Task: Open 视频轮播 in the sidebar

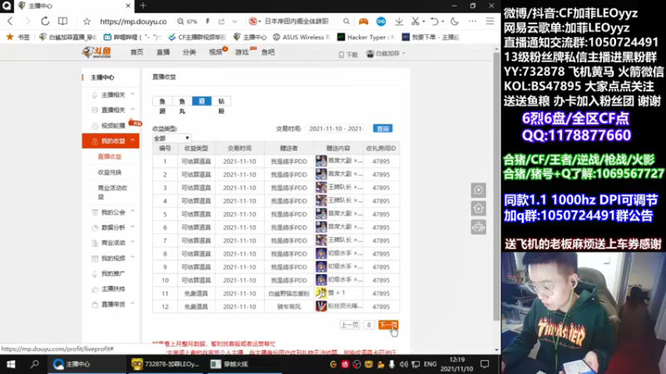Action: (x=112, y=125)
